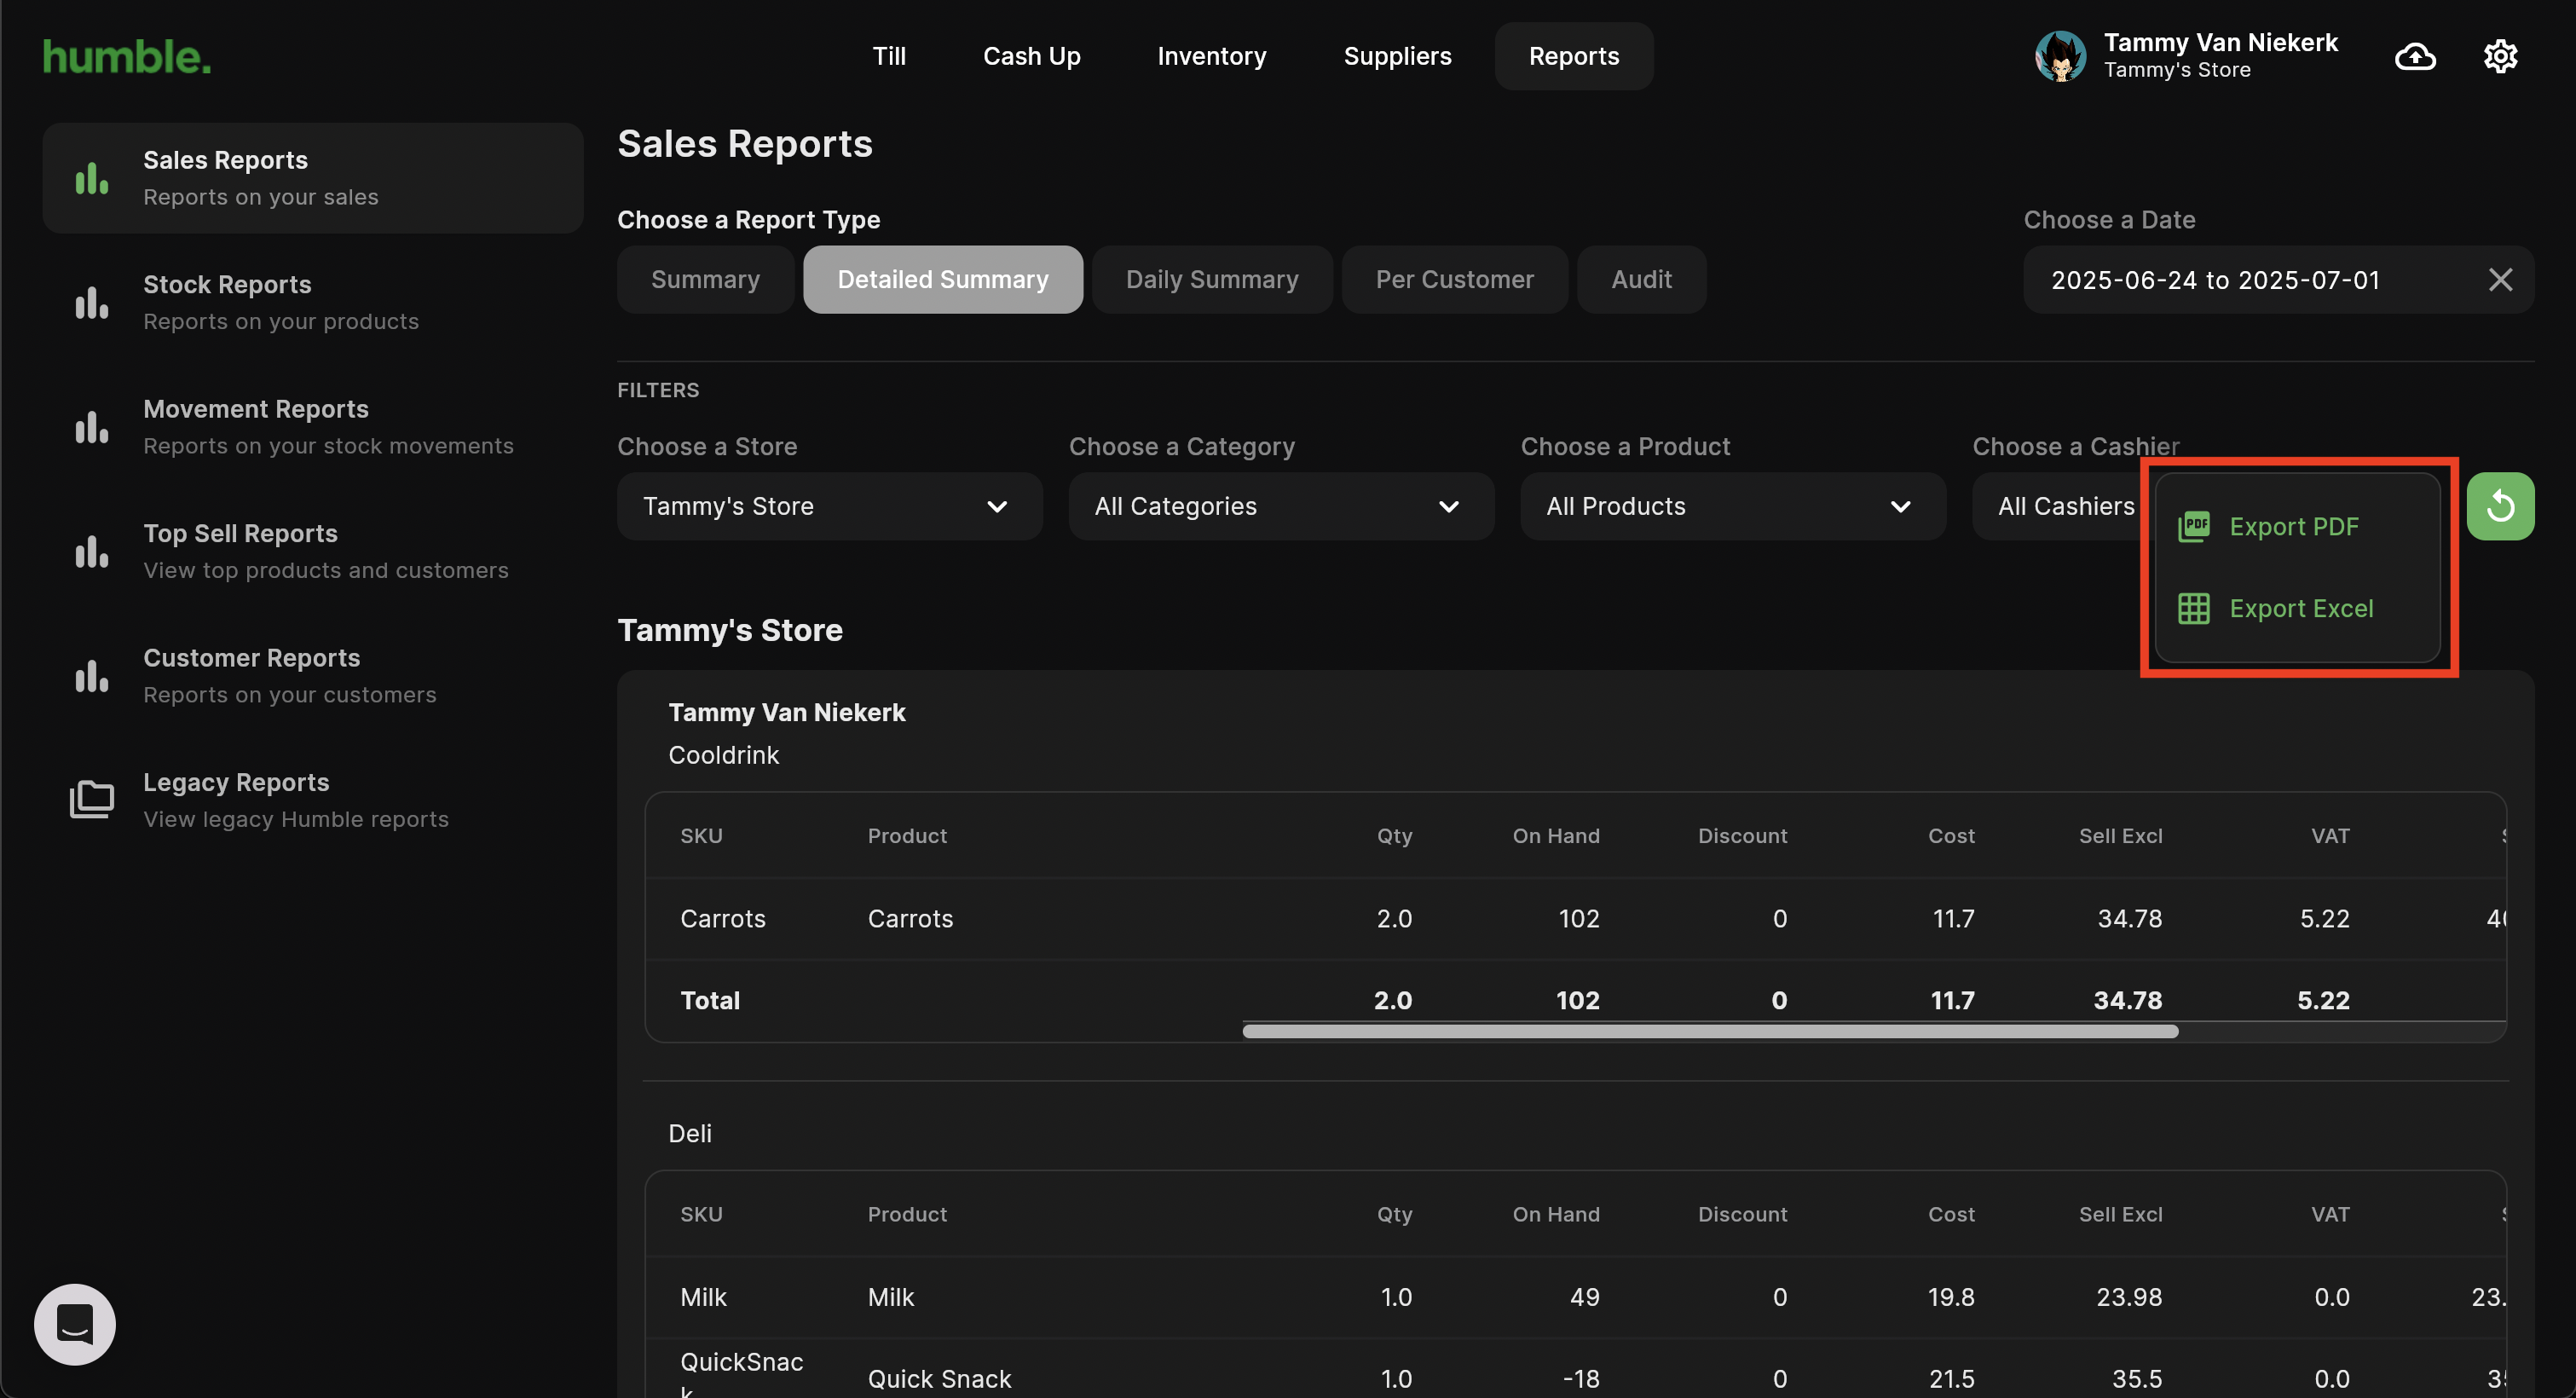
Task: Click the green refresh reload button
Action: pos(2500,506)
